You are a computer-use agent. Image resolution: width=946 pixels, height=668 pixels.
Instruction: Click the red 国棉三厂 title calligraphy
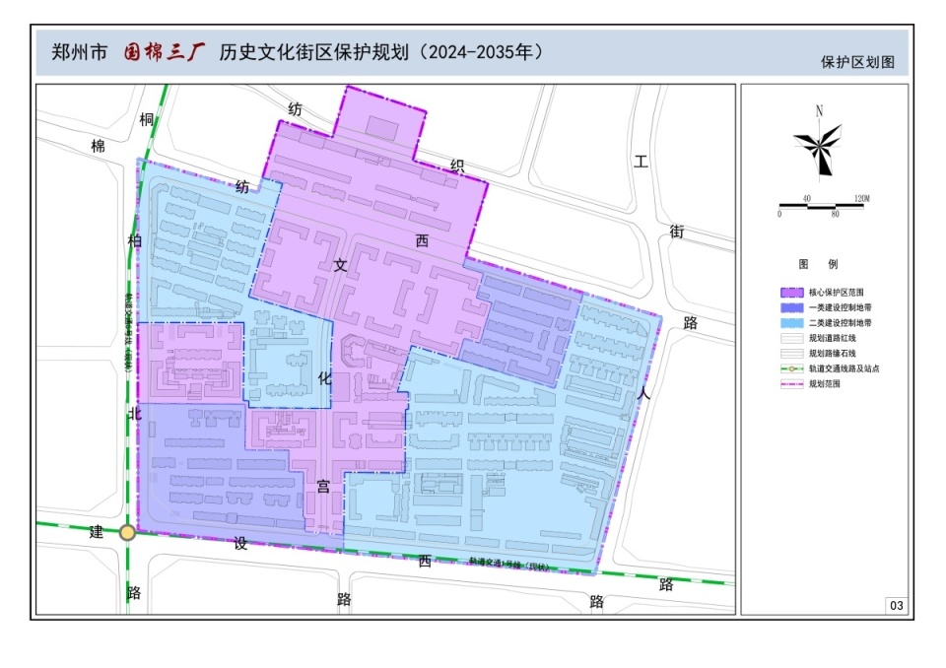click(165, 51)
